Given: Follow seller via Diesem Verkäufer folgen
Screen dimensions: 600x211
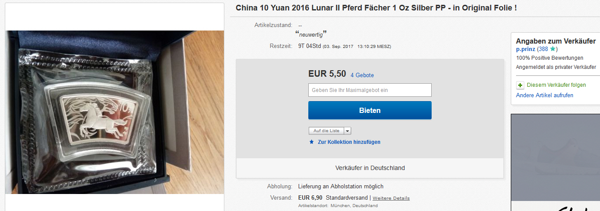Looking at the screenshot, I should click(556, 85).
